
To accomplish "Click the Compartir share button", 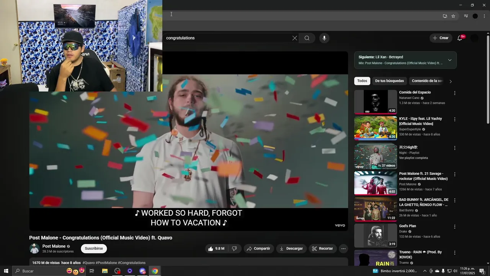I will [259, 249].
